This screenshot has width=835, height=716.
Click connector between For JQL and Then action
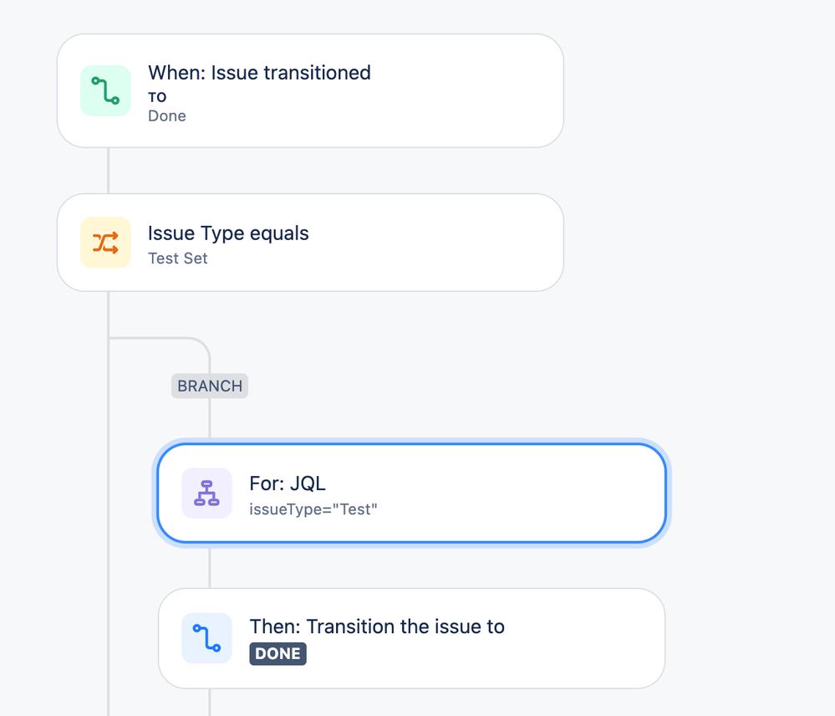click(x=210, y=565)
